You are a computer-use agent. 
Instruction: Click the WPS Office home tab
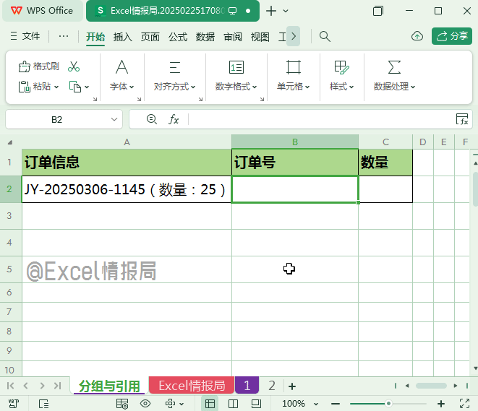pos(43,11)
